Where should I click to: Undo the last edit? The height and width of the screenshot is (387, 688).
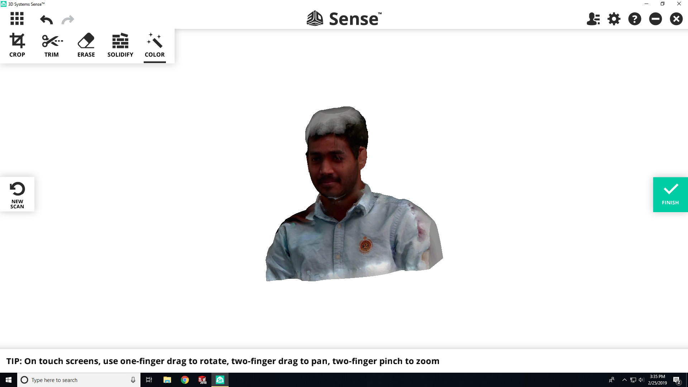[46, 19]
